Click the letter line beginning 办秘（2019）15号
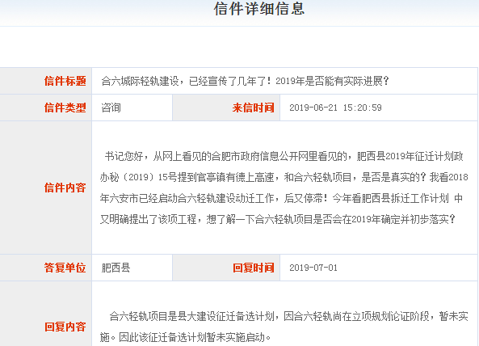Screen dimensions: 479x346 [284, 177]
